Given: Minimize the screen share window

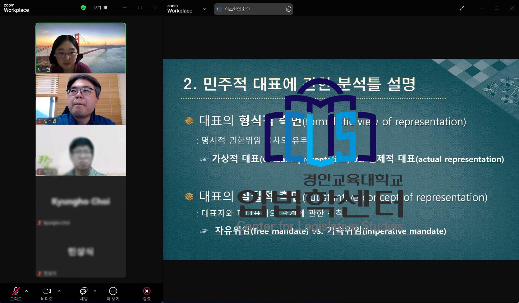Looking at the screenshot, I should 481,8.
